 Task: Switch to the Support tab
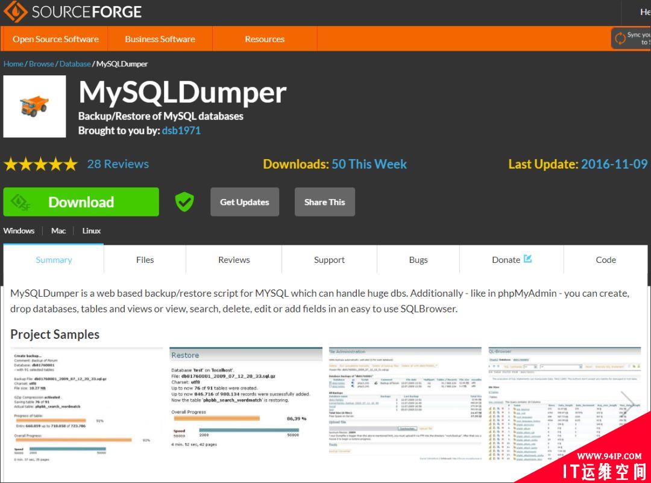tap(329, 259)
